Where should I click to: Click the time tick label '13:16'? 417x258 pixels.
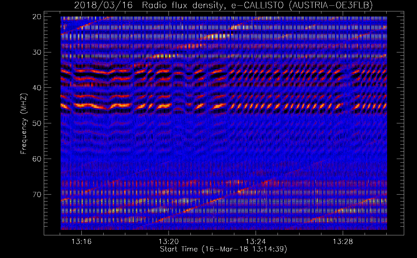pos(82,242)
